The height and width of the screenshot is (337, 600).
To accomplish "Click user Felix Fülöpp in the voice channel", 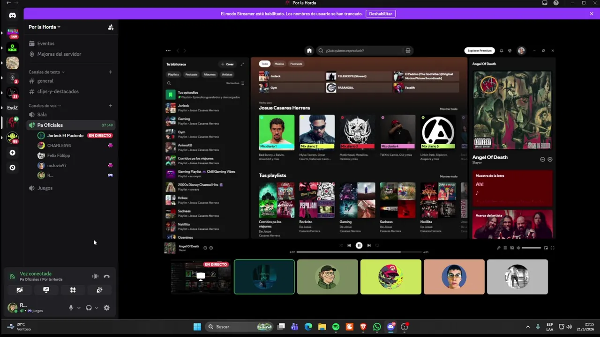I will pyautogui.click(x=75, y=155).
